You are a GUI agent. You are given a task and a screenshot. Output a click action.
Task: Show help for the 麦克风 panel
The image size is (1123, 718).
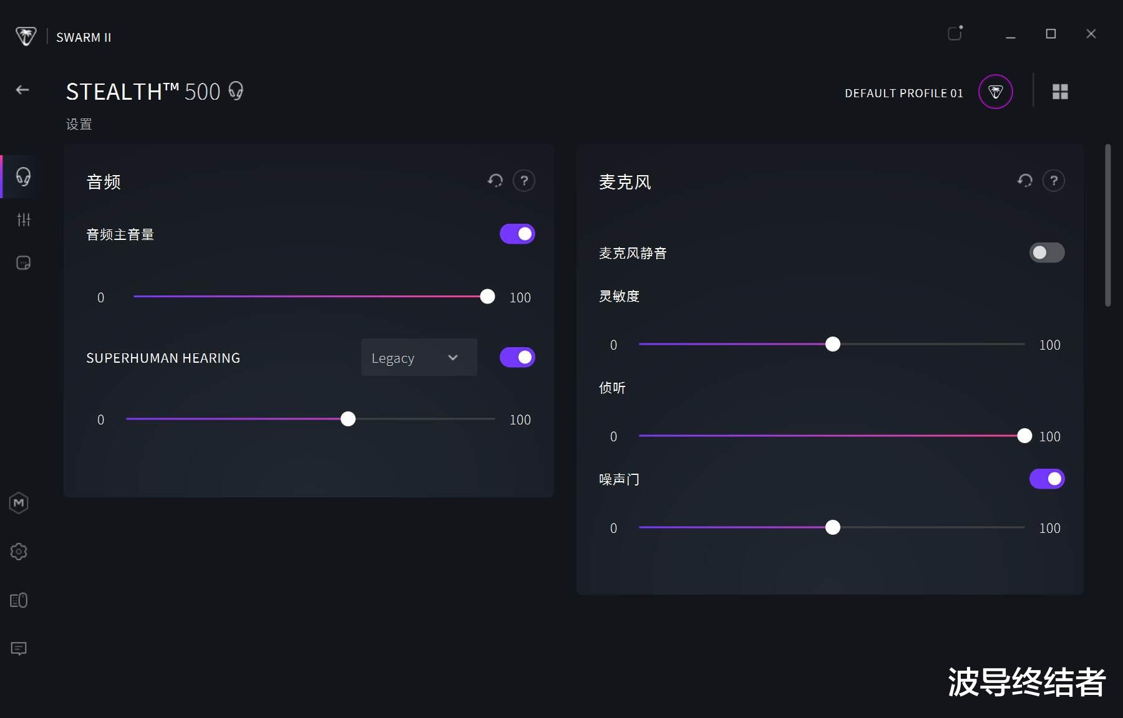(x=1054, y=181)
